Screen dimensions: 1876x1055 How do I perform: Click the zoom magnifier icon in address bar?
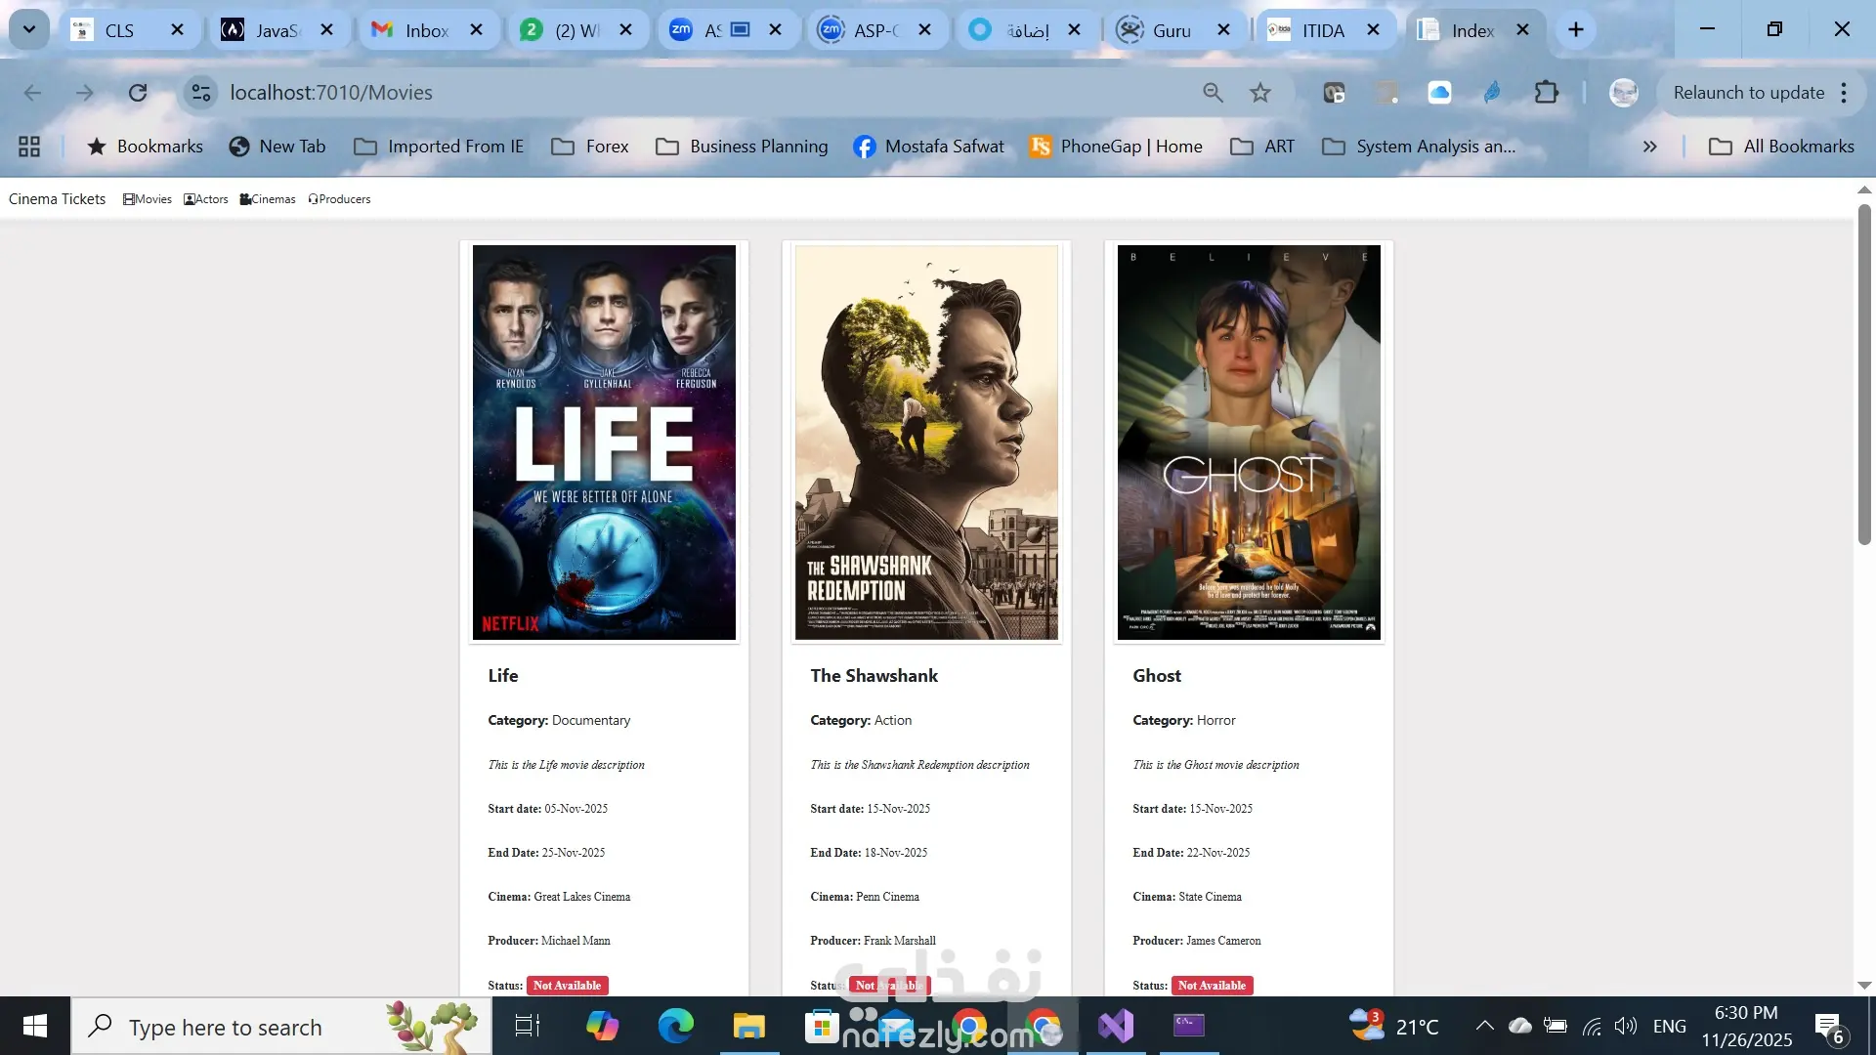coord(1213,93)
